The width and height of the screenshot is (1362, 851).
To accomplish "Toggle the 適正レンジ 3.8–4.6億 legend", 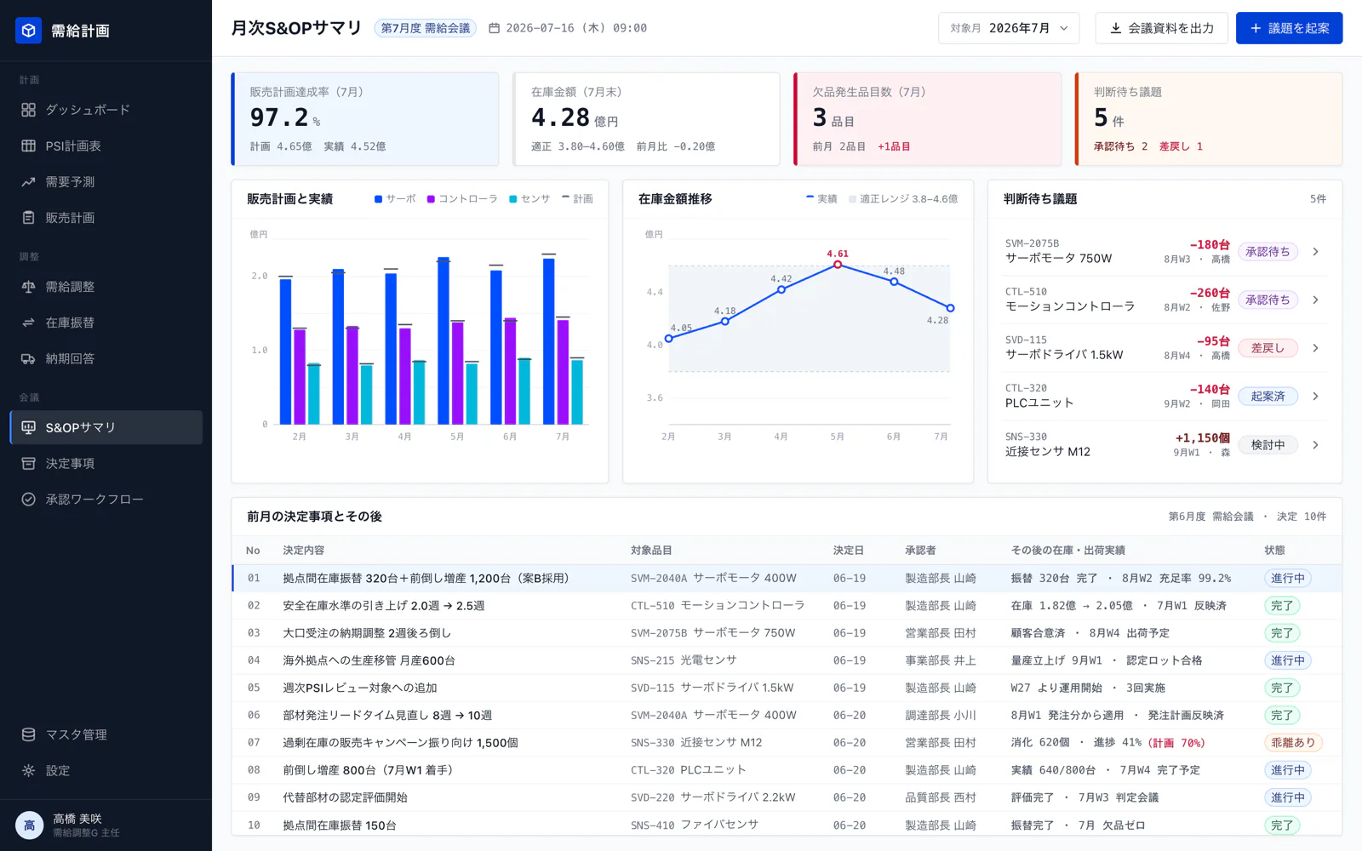I will click(903, 199).
